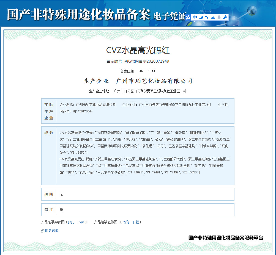
Task: Click the 备案日期 label
Action: pos(127,71)
